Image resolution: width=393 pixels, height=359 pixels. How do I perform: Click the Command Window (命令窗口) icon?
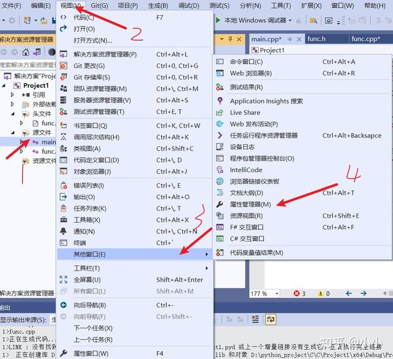coord(220,62)
